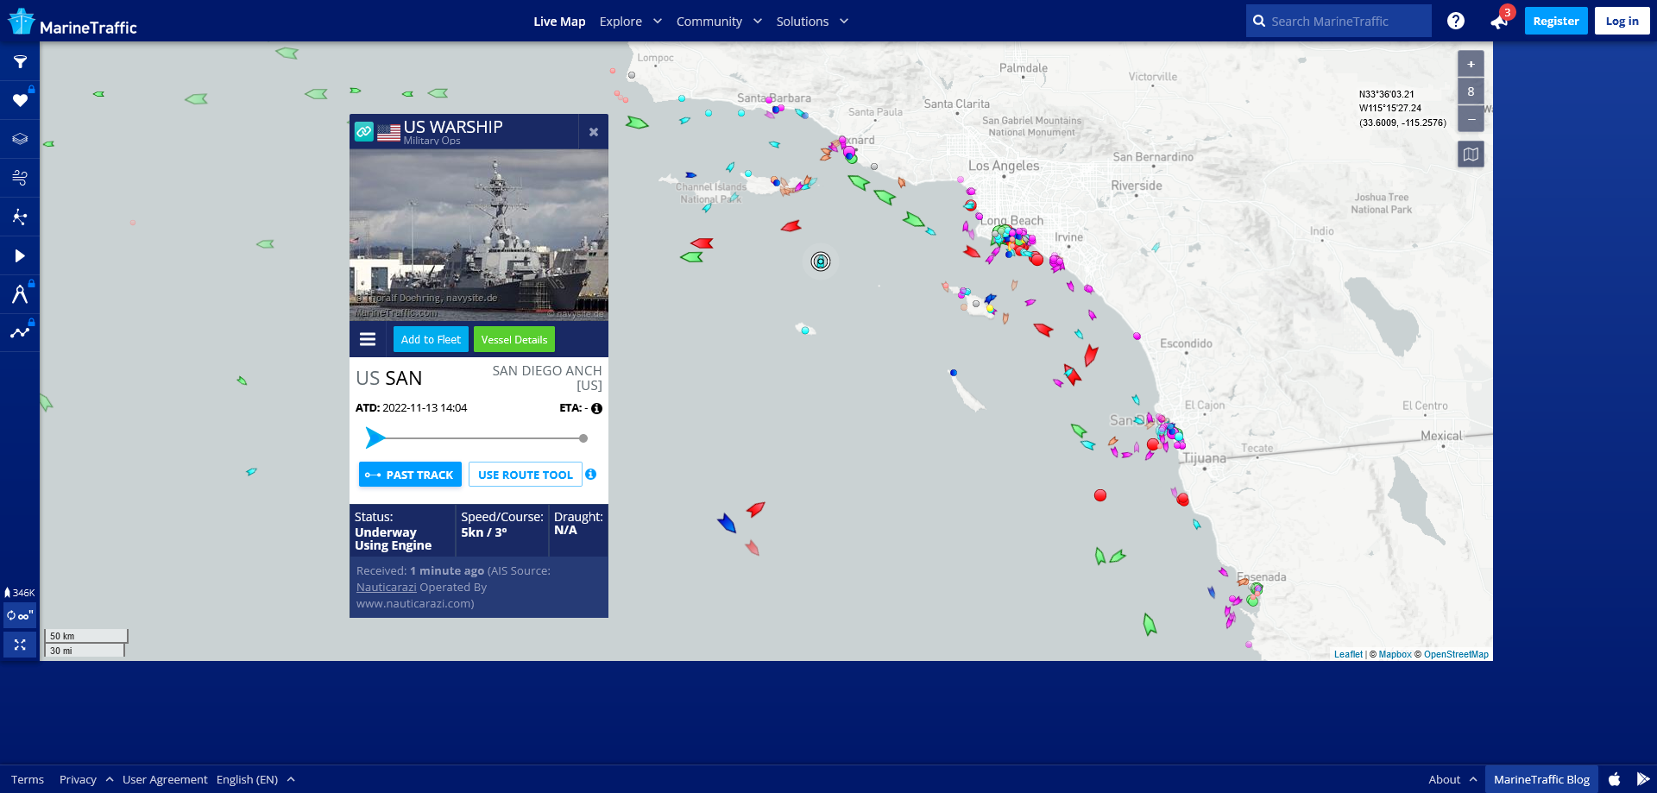Screen dimensions: 1657x793
Task: Open the density maps icon in sidebar
Action: (x=20, y=217)
